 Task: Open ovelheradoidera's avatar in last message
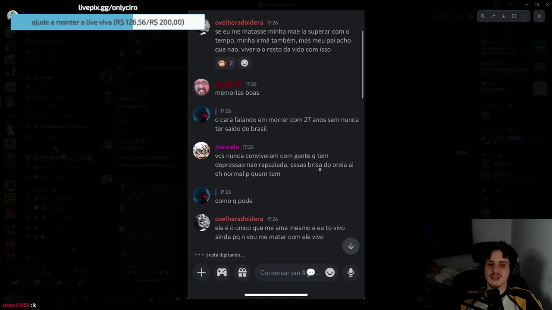pyautogui.click(x=201, y=223)
